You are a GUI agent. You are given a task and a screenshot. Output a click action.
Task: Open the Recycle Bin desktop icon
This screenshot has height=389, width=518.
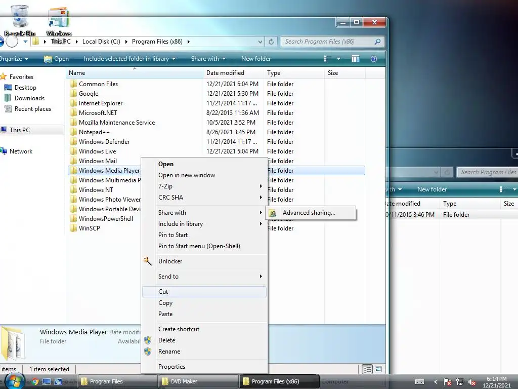tap(20, 20)
